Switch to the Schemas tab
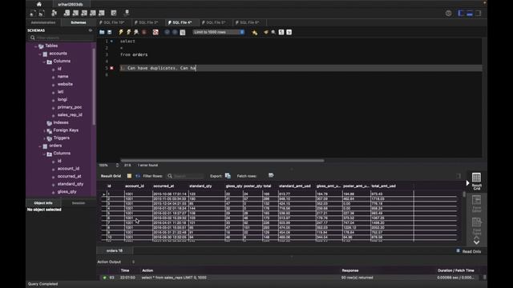 click(79, 22)
